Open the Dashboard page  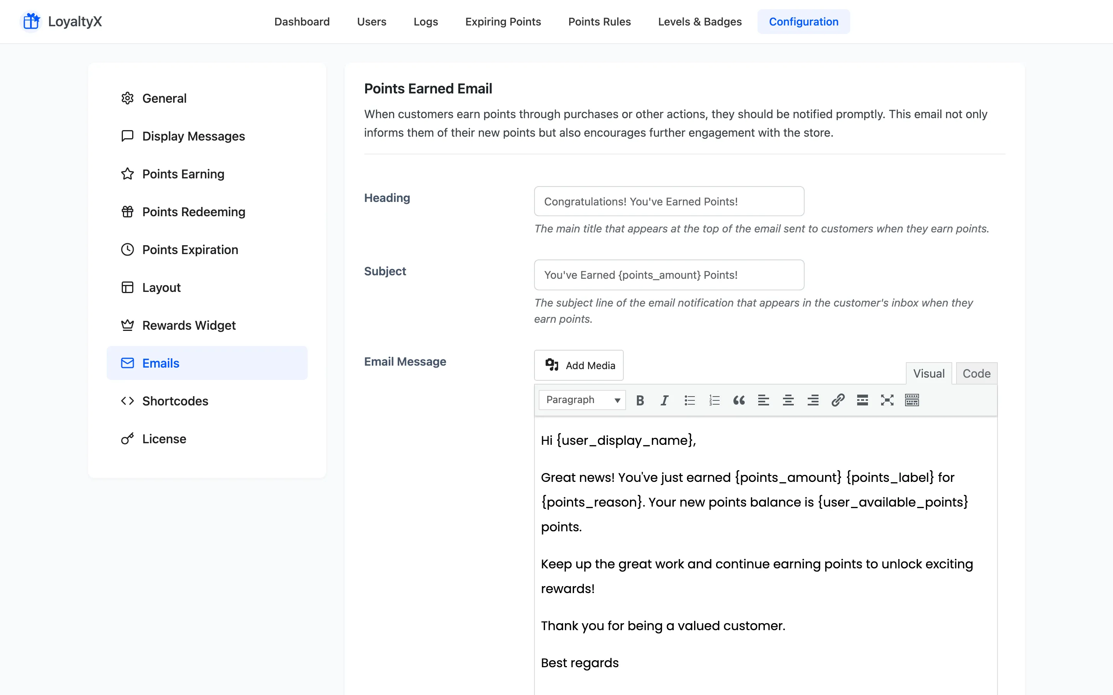302,22
